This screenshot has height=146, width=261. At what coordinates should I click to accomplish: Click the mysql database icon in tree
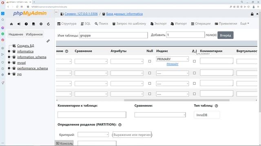tap(14, 63)
